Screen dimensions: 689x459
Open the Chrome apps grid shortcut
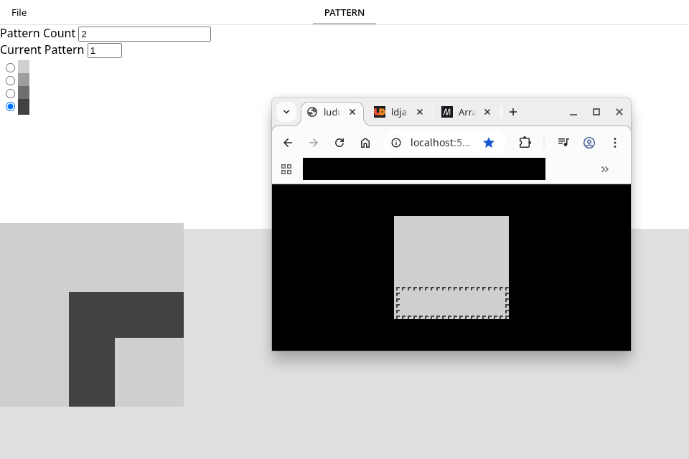point(286,169)
